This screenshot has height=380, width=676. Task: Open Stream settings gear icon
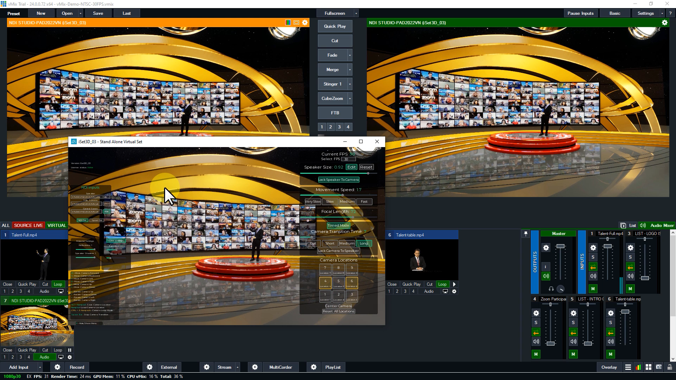click(x=207, y=367)
